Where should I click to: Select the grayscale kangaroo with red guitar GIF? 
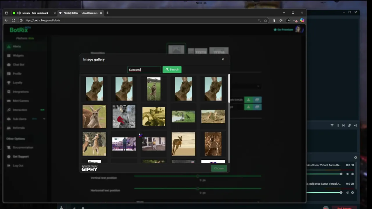coord(124,116)
